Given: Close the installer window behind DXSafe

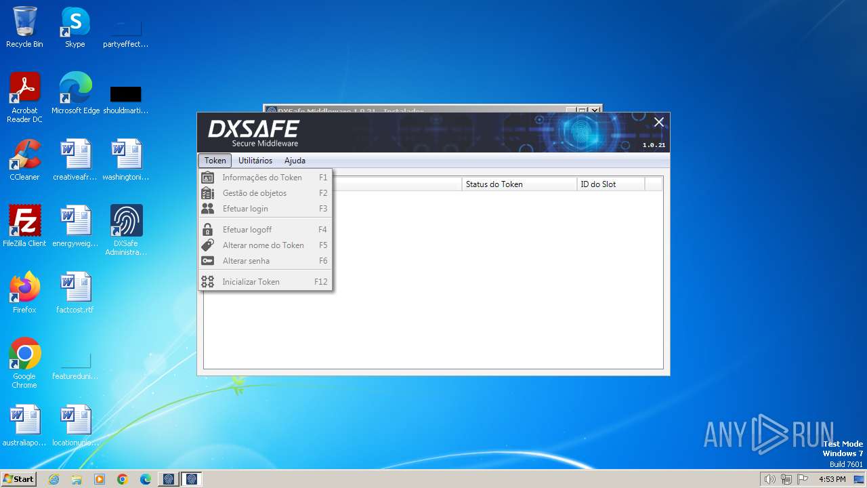Looking at the screenshot, I should click(594, 109).
